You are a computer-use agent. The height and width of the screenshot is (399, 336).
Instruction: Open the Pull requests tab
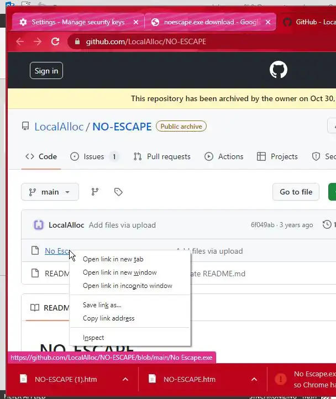point(162,156)
